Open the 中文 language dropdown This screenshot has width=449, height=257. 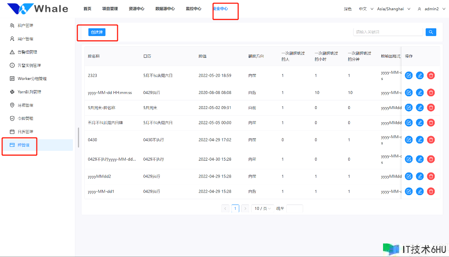pyautogui.click(x=366, y=9)
